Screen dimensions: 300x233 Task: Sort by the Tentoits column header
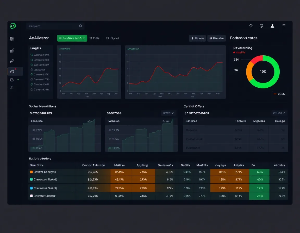click(x=240, y=121)
